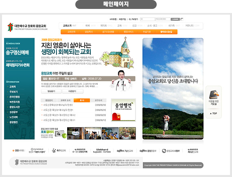Screen dimensions: 232x177
Task: Open the 예배 menu item
Action: click(x=90, y=26)
